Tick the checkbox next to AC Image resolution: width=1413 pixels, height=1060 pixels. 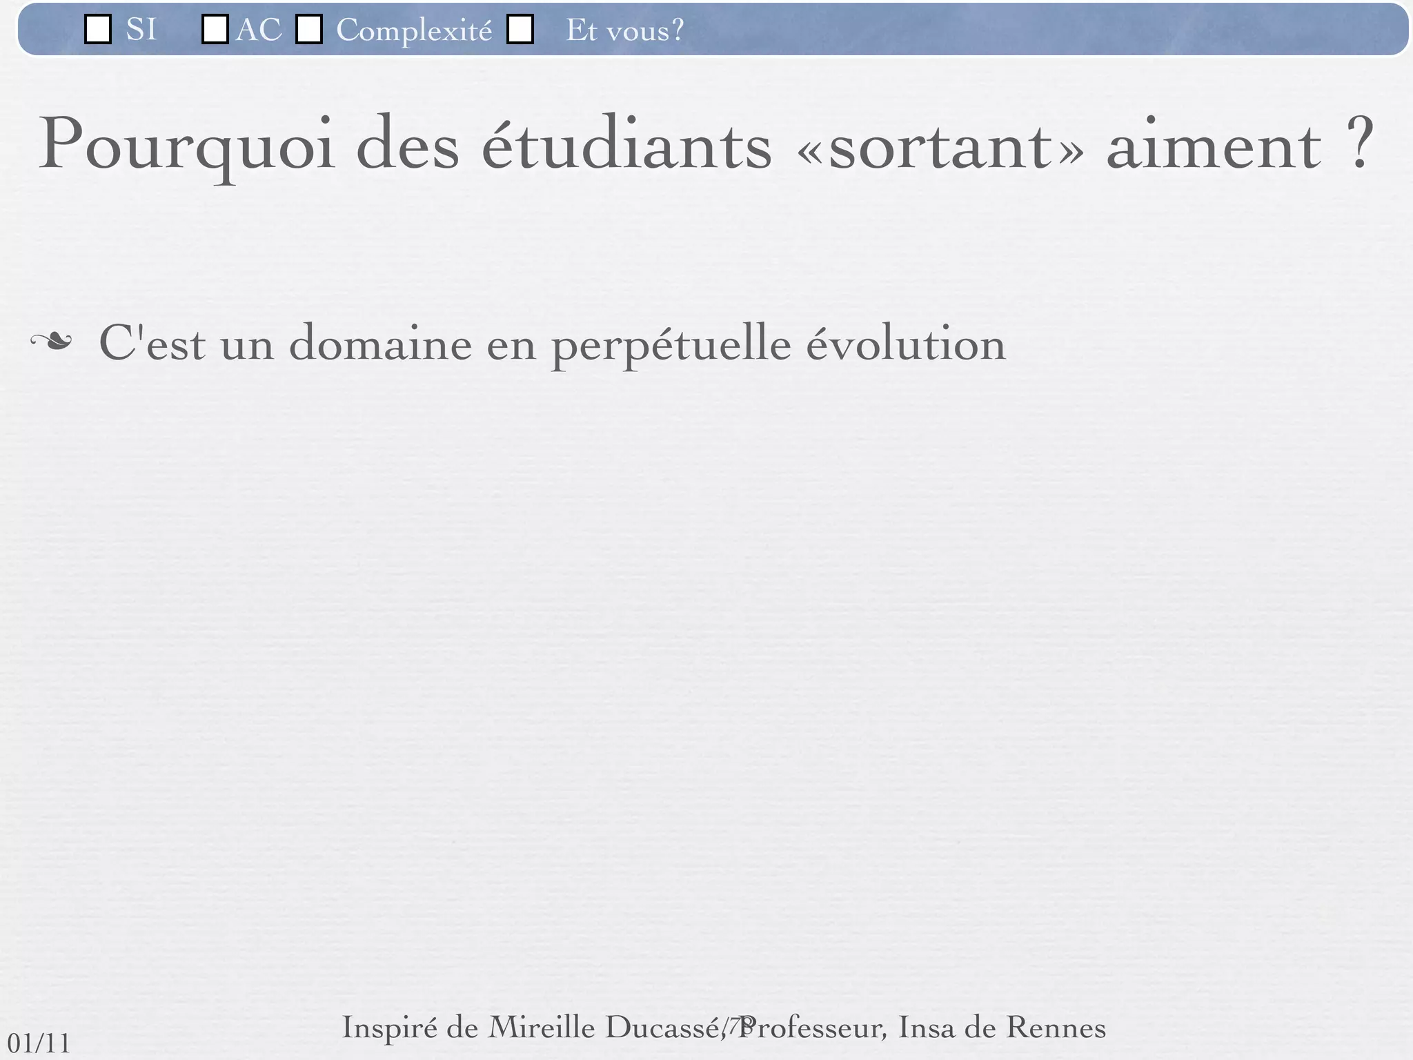point(215,30)
